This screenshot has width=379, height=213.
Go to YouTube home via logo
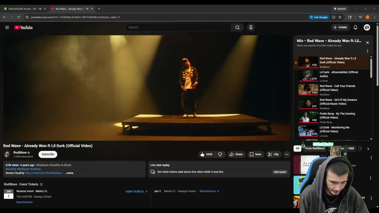point(23,28)
